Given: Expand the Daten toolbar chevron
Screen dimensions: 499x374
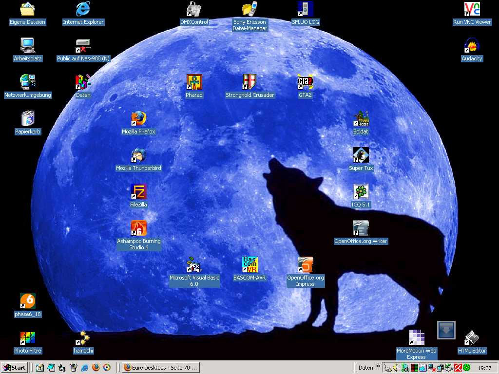Looking at the screenshot, I should pyautogui.click(x=378, y=366).
